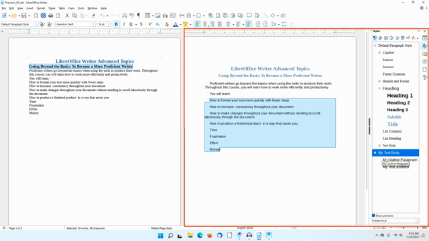429x241 pixels.
Task: Open the Tools menu
Action: click(x=81, y=8)
